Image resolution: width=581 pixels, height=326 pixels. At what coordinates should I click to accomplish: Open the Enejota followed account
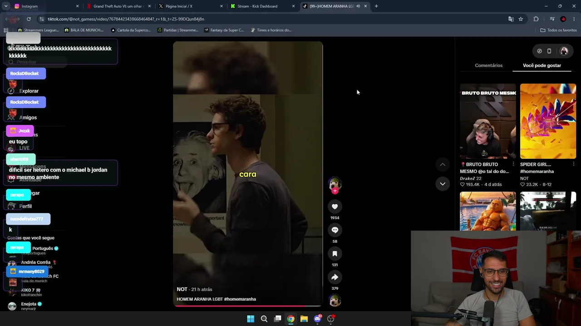(29, 306)
